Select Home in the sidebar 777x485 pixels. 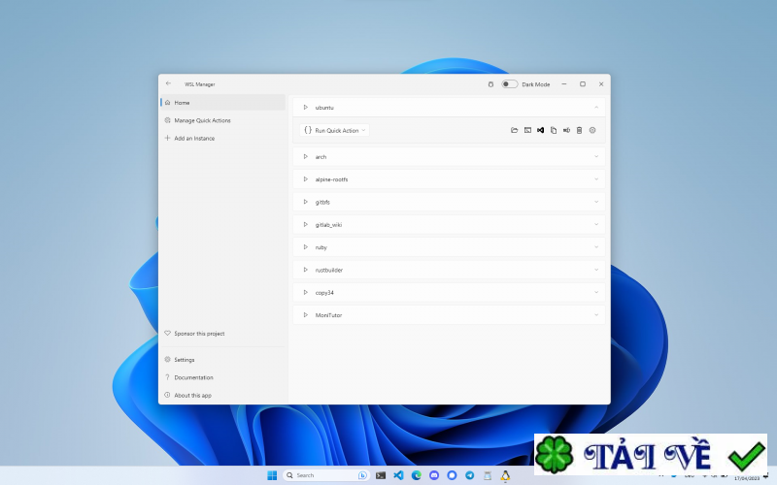pyautogui.click(x=223, y=103)
